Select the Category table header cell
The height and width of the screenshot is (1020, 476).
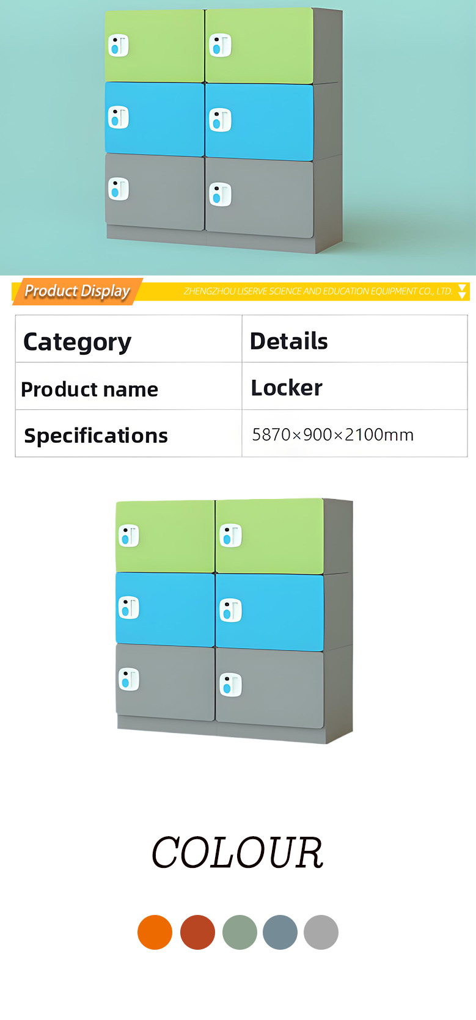click(x=78, y=341)
